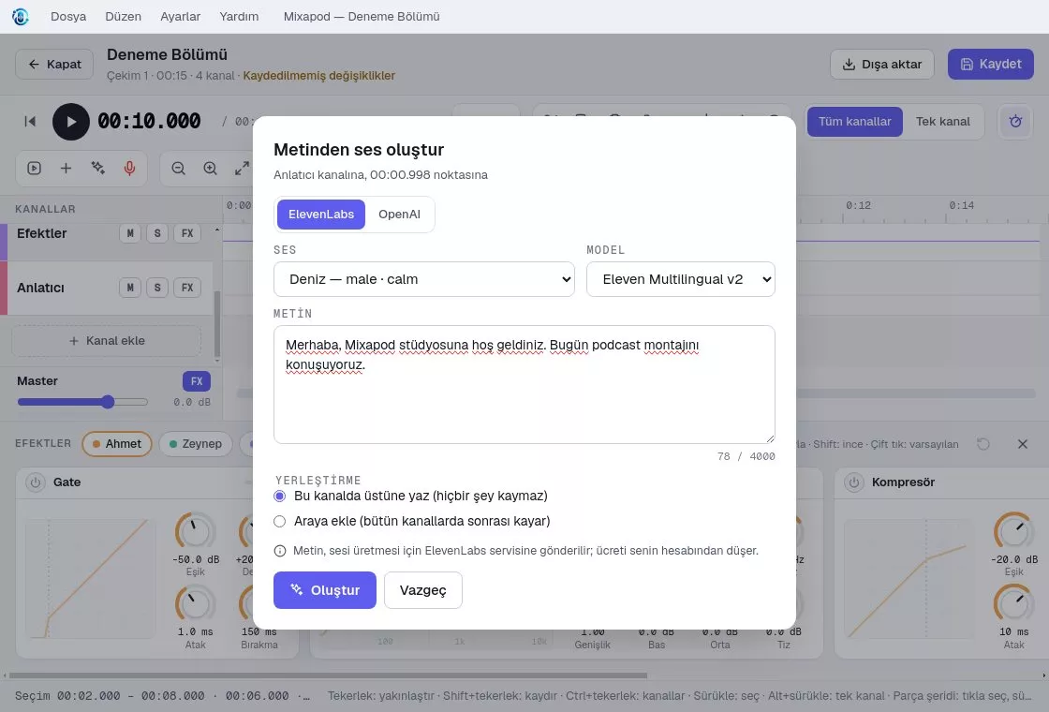Open the Dosya menu
The image size is (1049, 712).
point(68,17)
